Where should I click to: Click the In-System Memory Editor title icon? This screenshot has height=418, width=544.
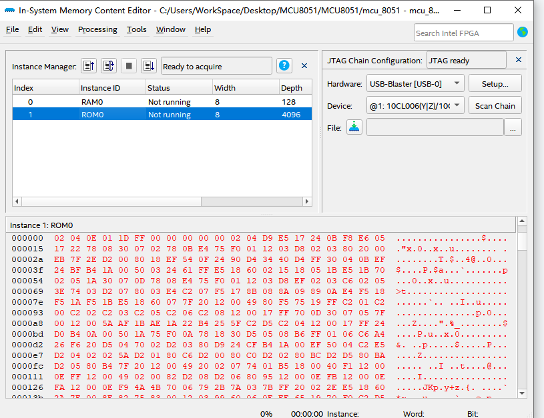9,11
